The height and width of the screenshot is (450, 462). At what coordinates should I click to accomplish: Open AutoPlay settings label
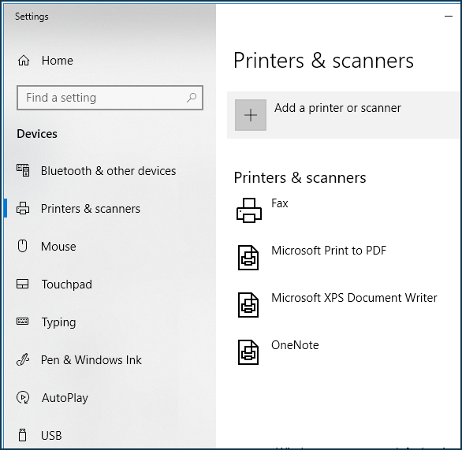pyautogui.click(x=65, y=398)
